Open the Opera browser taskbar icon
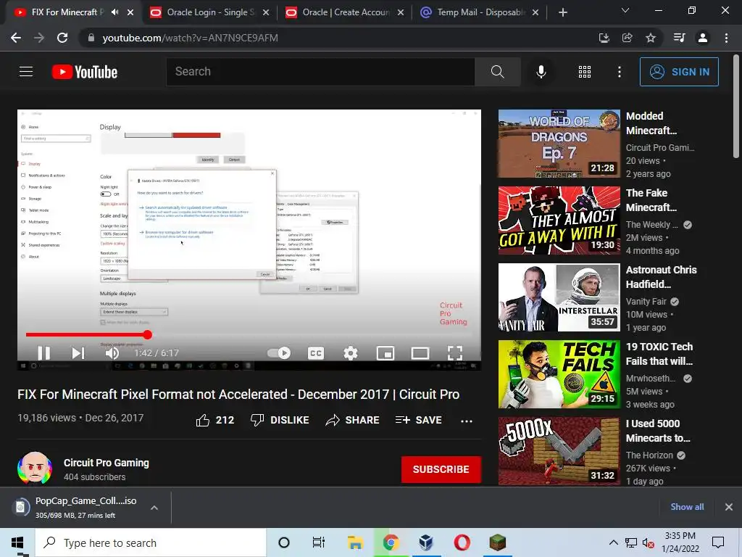This screenshot has width=742, height=557. (x=462, y=542)
